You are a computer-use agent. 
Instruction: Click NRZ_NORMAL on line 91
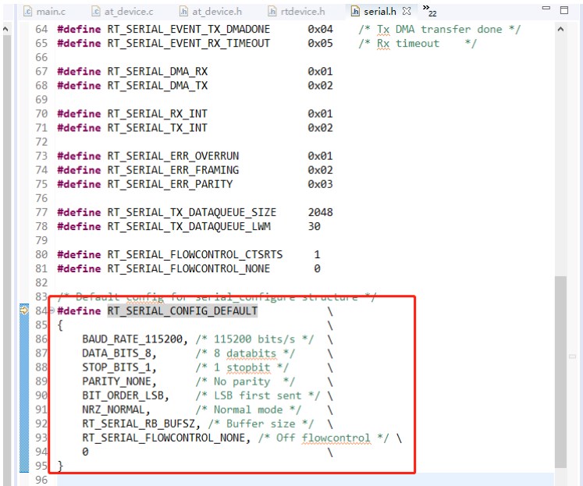[113, 410]
